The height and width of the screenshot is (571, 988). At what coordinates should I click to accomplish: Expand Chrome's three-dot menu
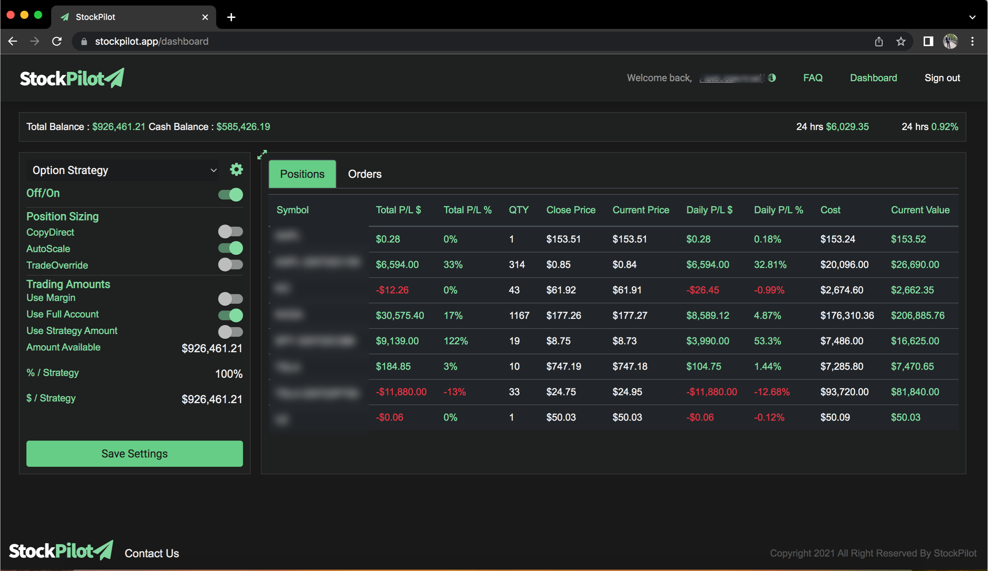coord(973,41)
